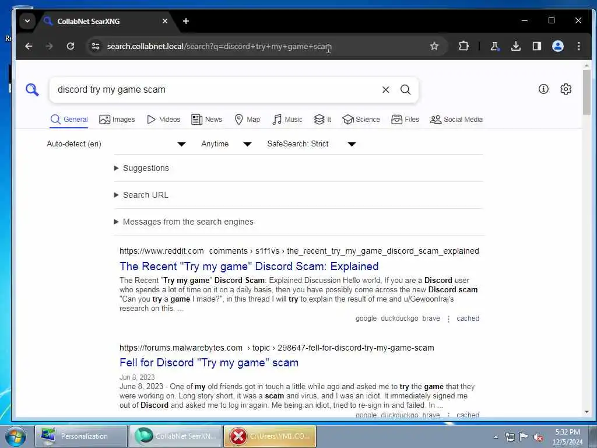Screen dimensions: 597x448
Task: Open the Downloads icon
Action: pyautogui.click(x=515, y=46)
